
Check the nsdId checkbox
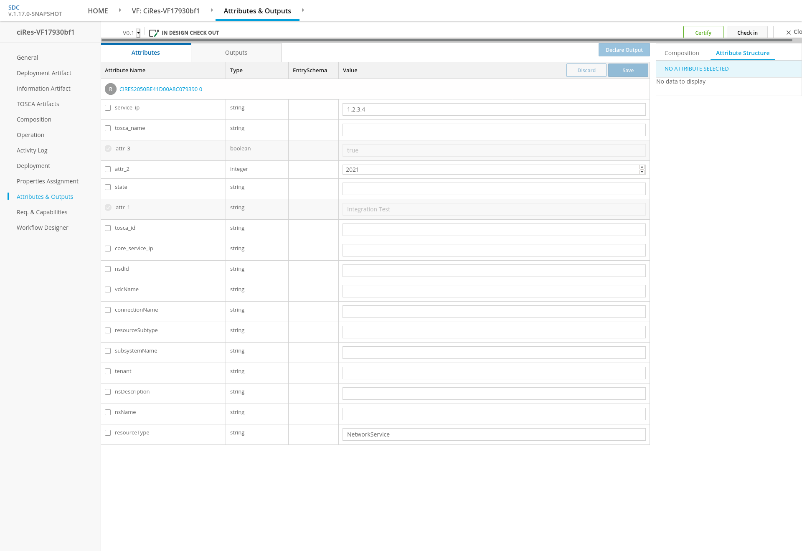click(108, 269)
